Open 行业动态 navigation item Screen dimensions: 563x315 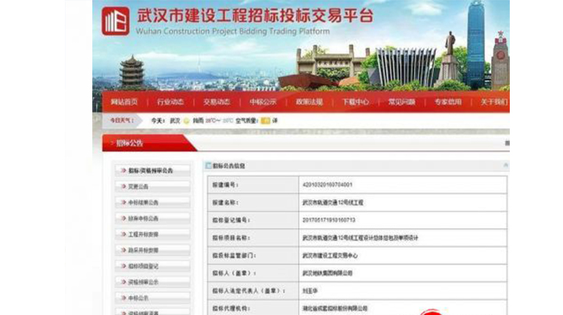(170, 102)
